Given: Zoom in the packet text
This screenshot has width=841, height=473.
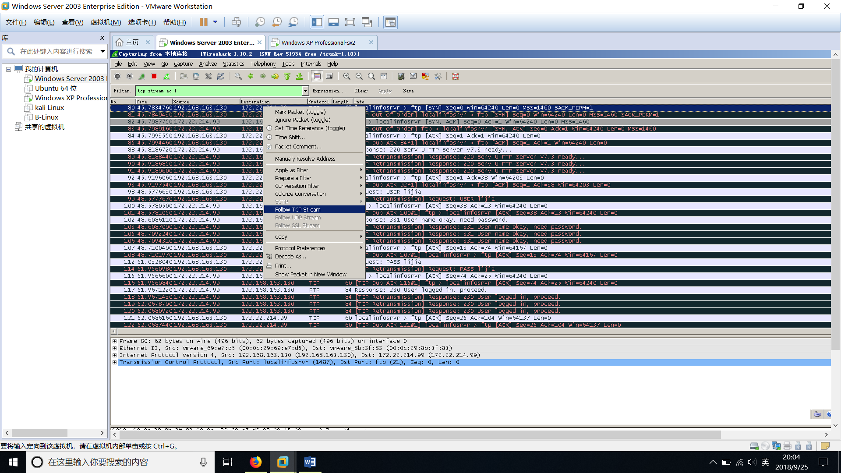Looking at the screenshot, I should (346, 76).
